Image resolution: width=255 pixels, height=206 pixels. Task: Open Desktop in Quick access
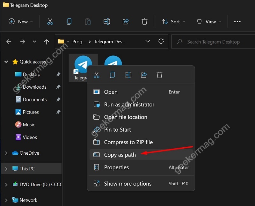tap(32, 74)
